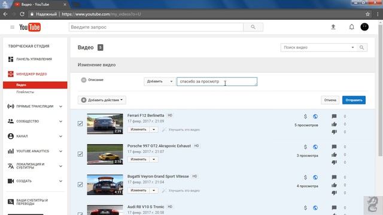This screenshot has height=215, width=383.
Task: Click comments icon for Ferrari F12 Berlinetta
Action: coord(334,116)
